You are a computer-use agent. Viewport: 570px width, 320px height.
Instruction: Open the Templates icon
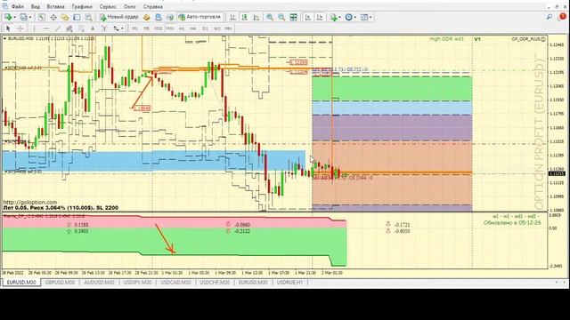click(x=364, y=17)
